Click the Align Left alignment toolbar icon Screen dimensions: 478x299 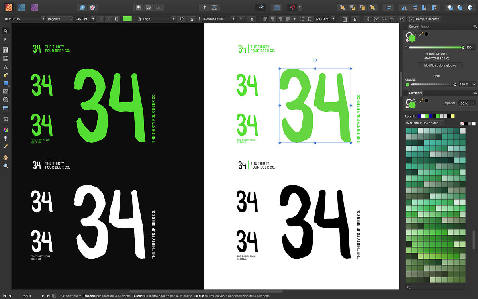pyautogui.click(x=388, y=7)
